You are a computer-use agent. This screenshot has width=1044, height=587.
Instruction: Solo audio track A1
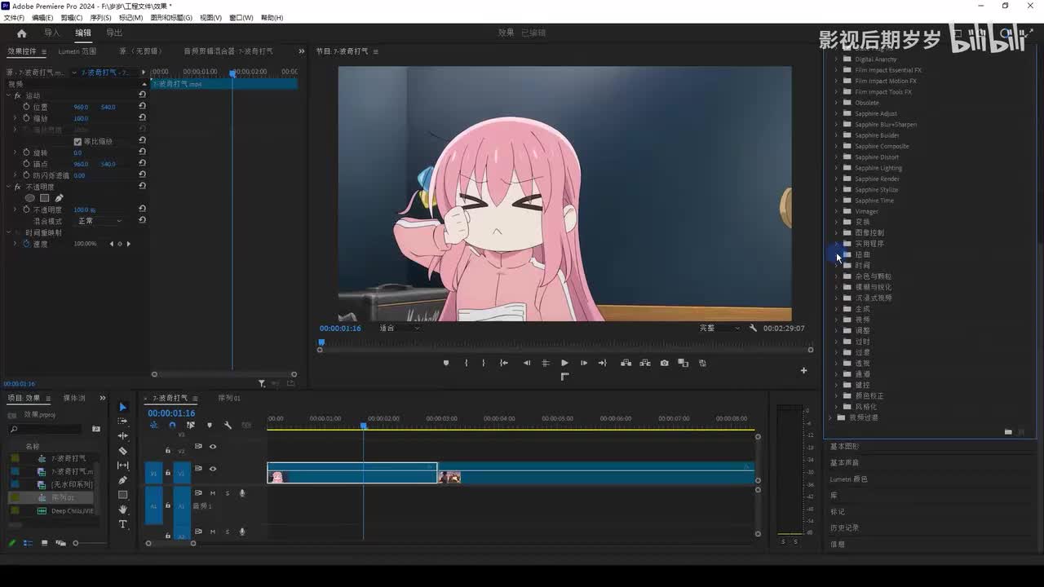(x=228, y=493)
